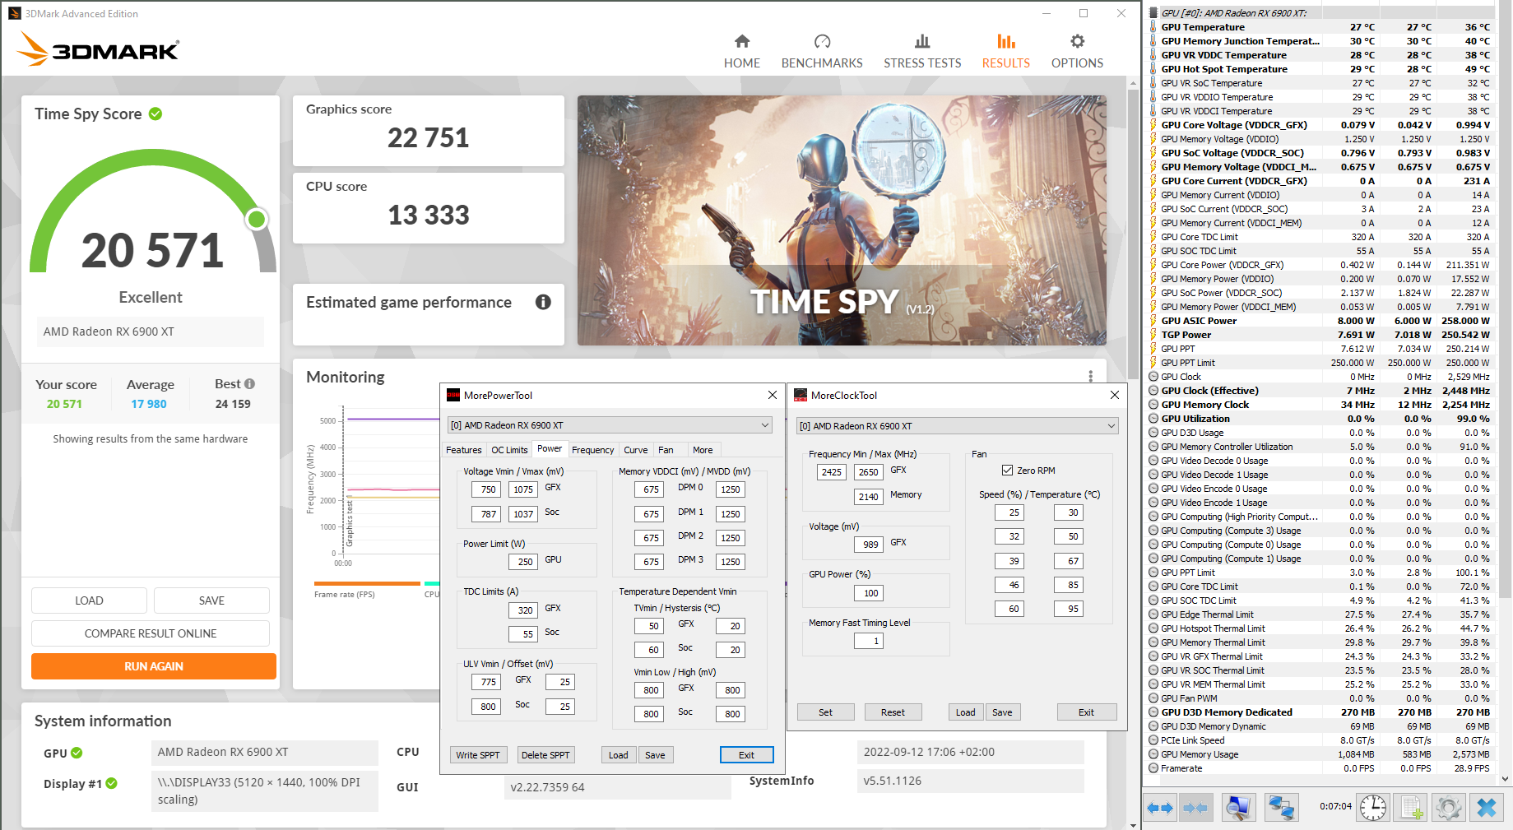Click the info icon next to Best
The width and height of the screenshot is (1513, 830).
coord(250,384)
